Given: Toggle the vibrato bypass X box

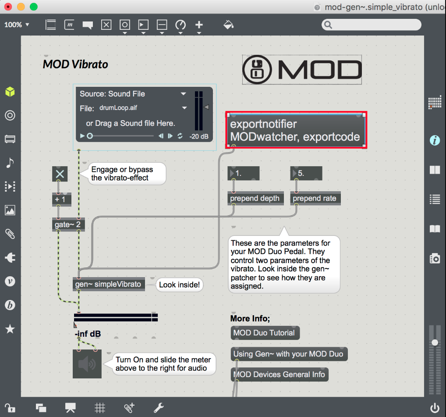Looking at the screenshot, I should [x=60, y=174].
